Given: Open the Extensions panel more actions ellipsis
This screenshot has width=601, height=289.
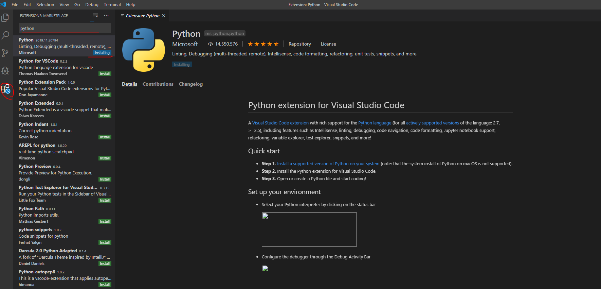Looking at the screenshot, I should tap(106, 16).
